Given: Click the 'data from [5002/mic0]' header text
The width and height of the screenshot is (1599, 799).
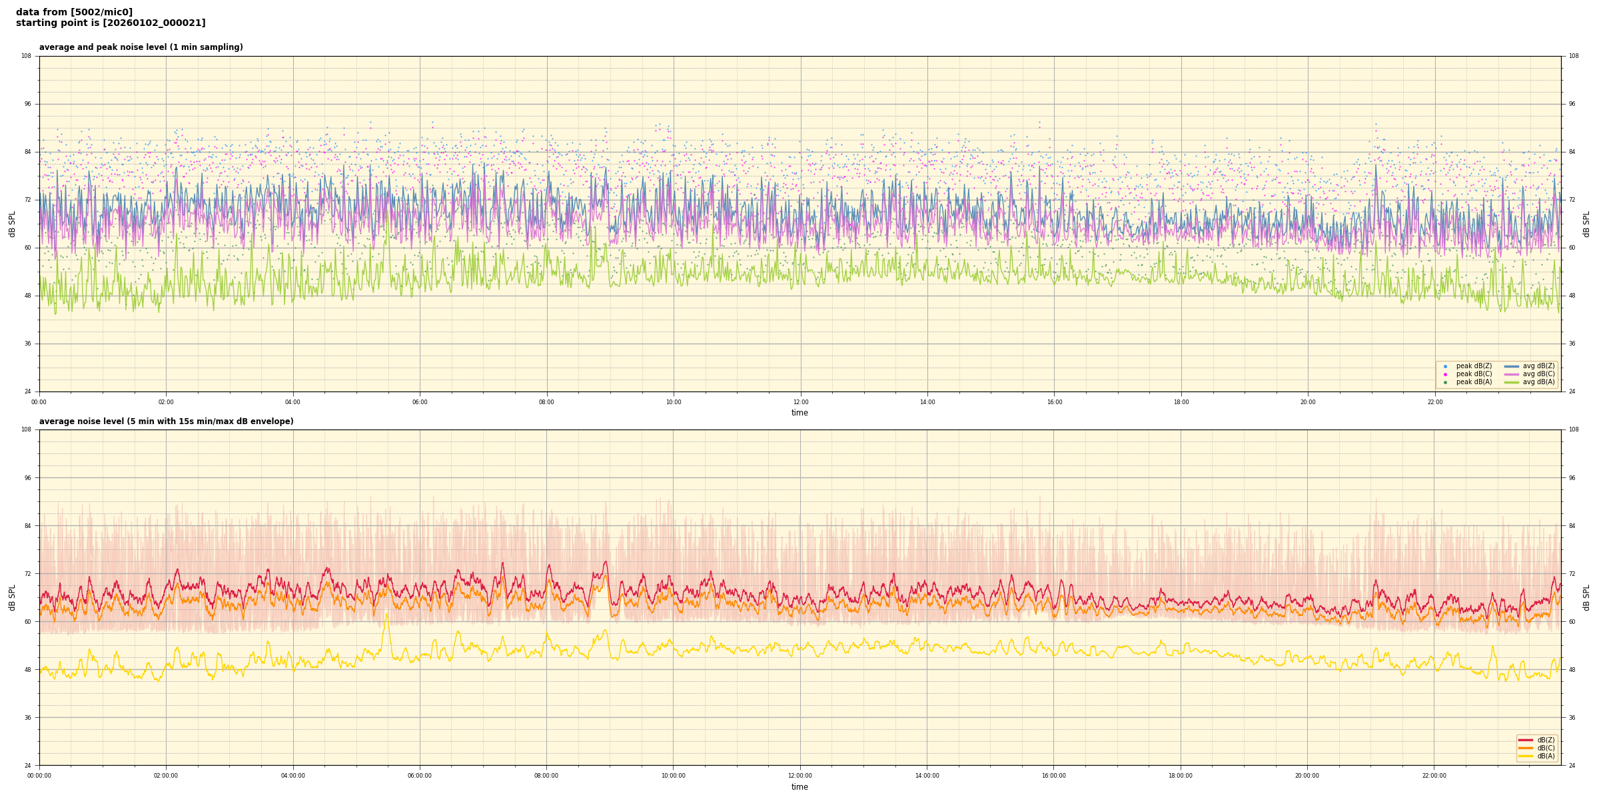Looking at the screenshot, I should pos(74,12).
